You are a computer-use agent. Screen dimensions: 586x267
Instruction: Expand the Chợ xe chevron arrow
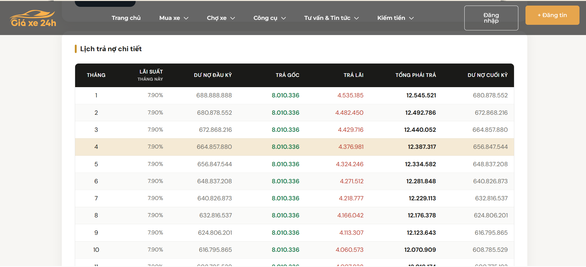[233, 18]
